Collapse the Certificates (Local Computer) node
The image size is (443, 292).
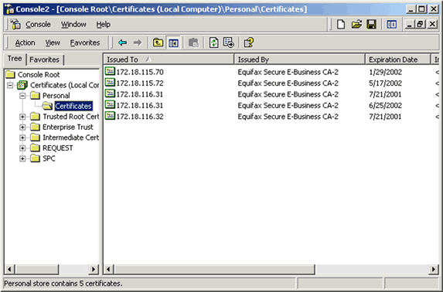(x=10, y=85)
